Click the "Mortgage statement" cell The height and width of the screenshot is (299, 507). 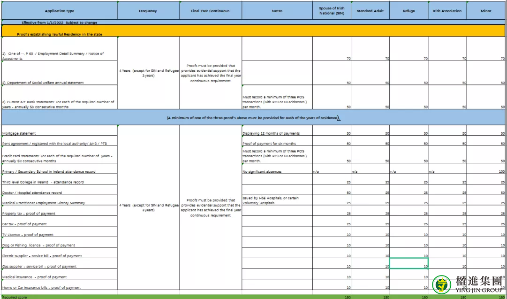pyautogui.click(x=60, y=130)
